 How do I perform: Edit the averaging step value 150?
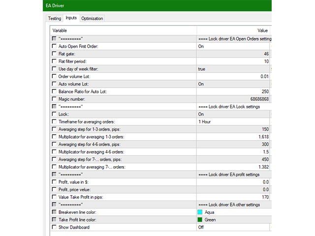click(x=233, y=129)
